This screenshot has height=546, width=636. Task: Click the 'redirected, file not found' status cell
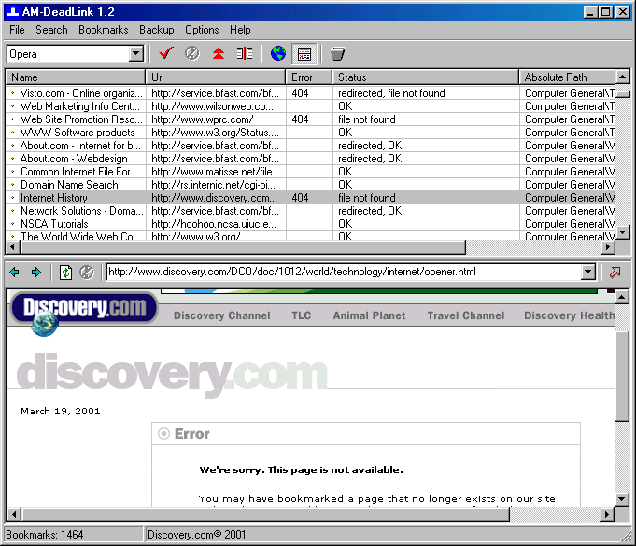point(426,93)
